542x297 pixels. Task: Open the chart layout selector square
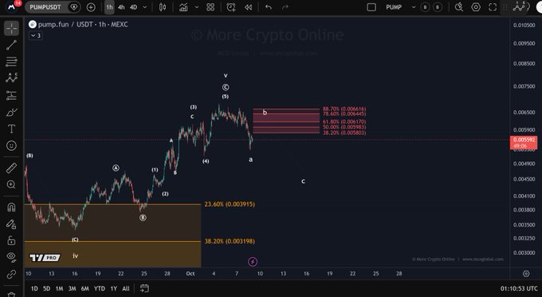(x=371, y=7)
